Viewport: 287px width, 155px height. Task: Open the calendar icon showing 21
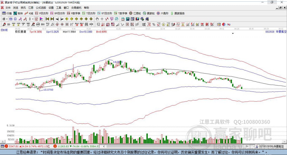click(123, 19)
